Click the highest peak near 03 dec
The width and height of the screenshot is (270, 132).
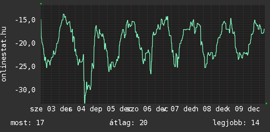point(64,14)
